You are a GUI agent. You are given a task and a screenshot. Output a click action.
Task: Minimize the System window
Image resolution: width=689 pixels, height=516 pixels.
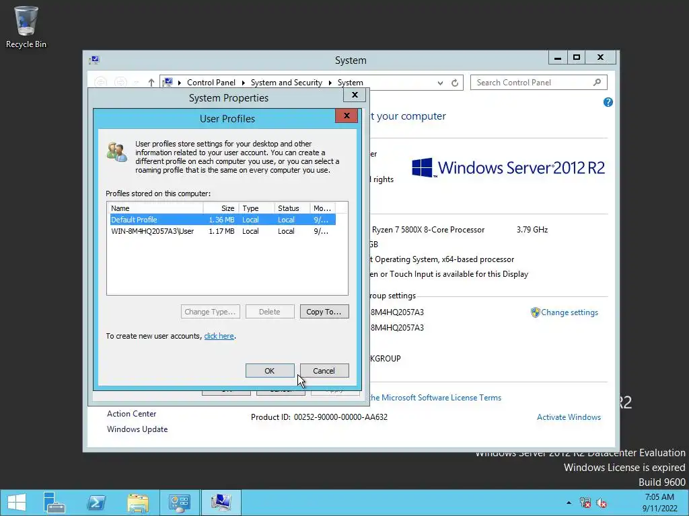click(x=558, y=58)
